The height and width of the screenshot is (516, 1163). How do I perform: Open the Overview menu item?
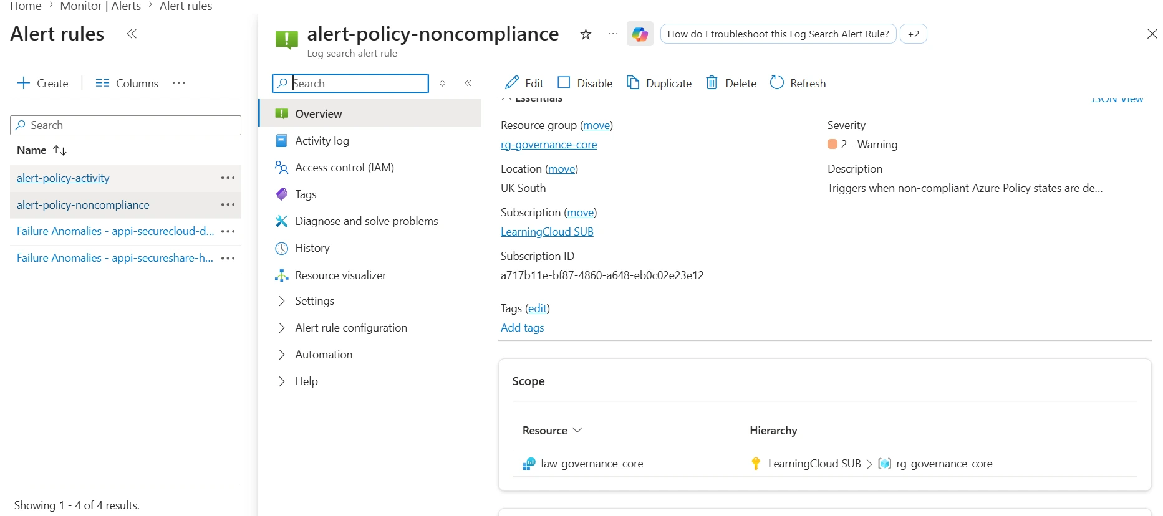[x=370, y=113]
